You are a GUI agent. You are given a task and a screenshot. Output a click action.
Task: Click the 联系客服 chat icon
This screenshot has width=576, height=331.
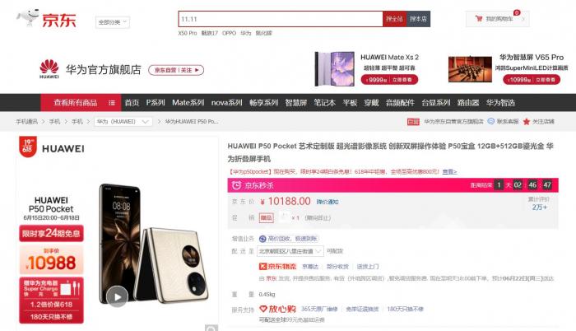[x=490, y=121]
